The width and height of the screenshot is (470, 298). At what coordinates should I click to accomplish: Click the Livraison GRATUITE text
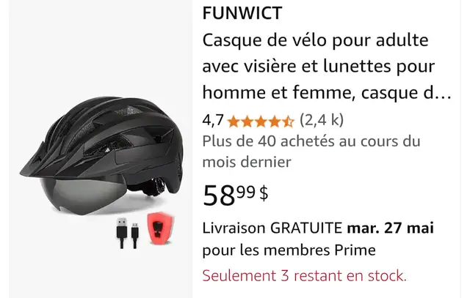pyautogui.click(x=272, y=228)
